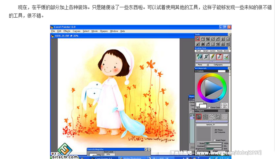
Task: Select the Magnifier tool in Tools palette
Action: click(198, 39)
